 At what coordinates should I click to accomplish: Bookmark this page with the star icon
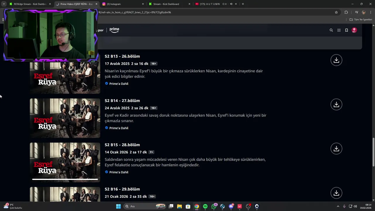click(336, 12)
